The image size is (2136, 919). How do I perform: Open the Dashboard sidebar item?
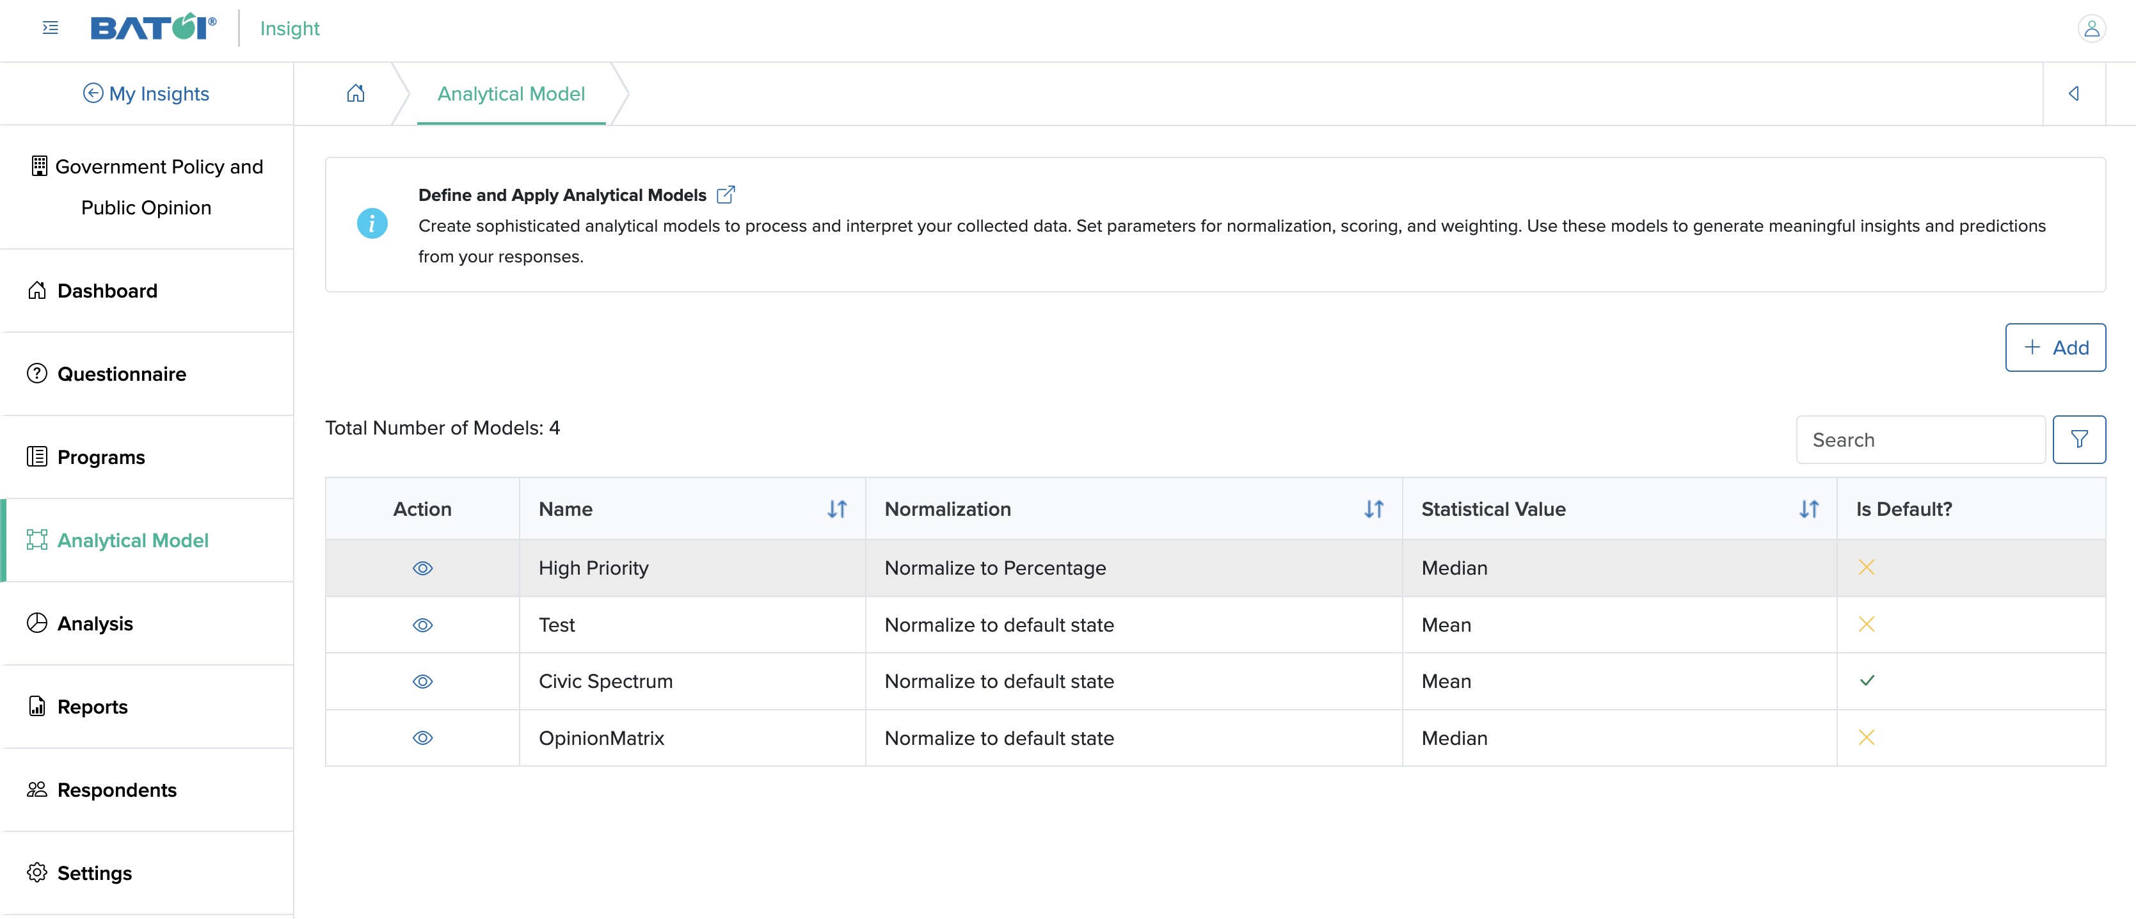pyautogui.click(x=147, y=291)
